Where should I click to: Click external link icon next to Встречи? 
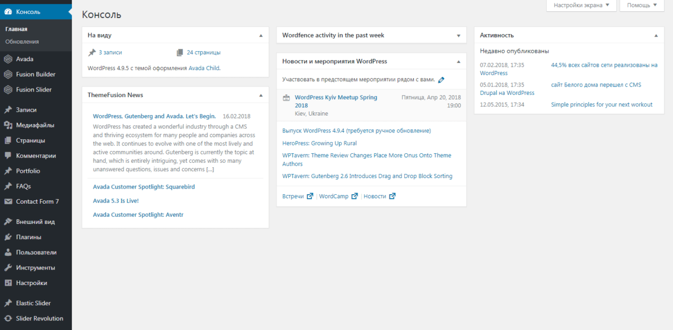click(x=310, y=196)
